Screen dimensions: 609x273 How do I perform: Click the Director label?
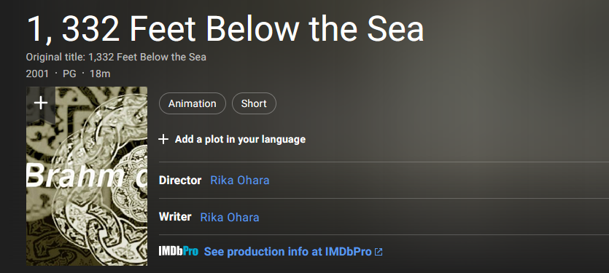180,181
